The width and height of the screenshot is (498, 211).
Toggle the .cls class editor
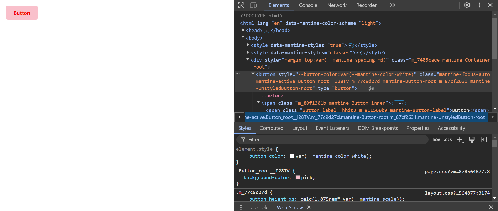(448, 140)
